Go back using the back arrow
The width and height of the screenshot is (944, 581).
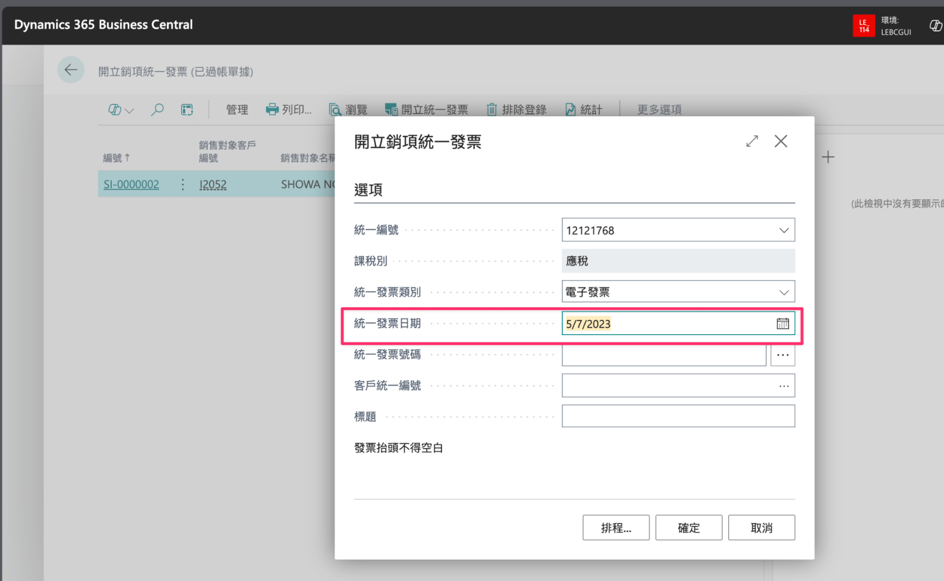[71, 70]
